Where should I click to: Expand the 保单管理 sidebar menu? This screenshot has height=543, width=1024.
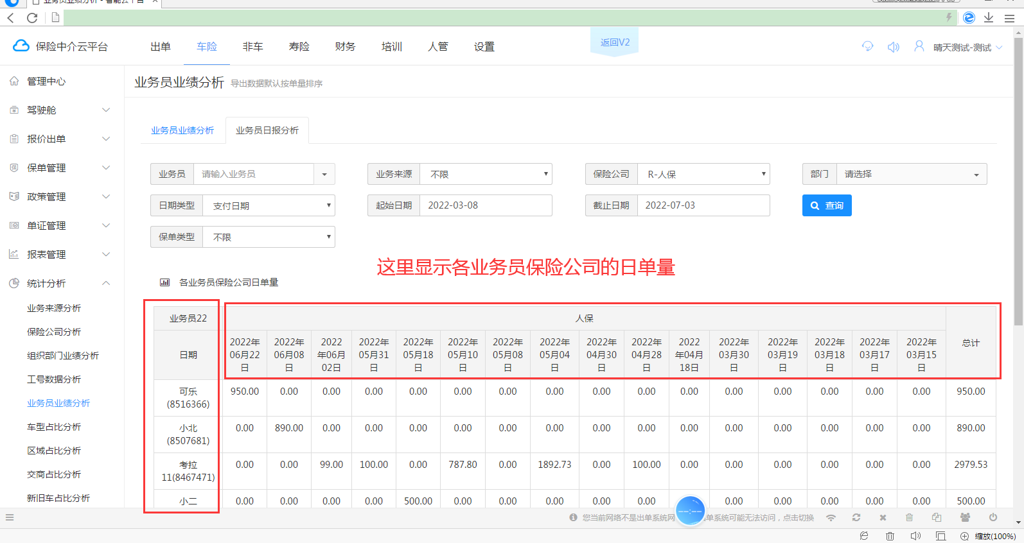pos(62,168)
